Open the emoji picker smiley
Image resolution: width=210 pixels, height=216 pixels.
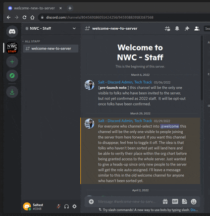point(194,202)
